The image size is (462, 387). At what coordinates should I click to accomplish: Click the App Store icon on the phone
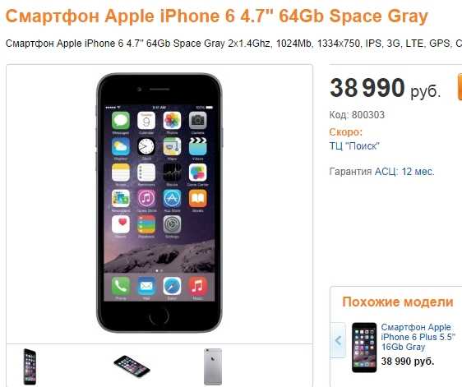(x=172, y=198)
